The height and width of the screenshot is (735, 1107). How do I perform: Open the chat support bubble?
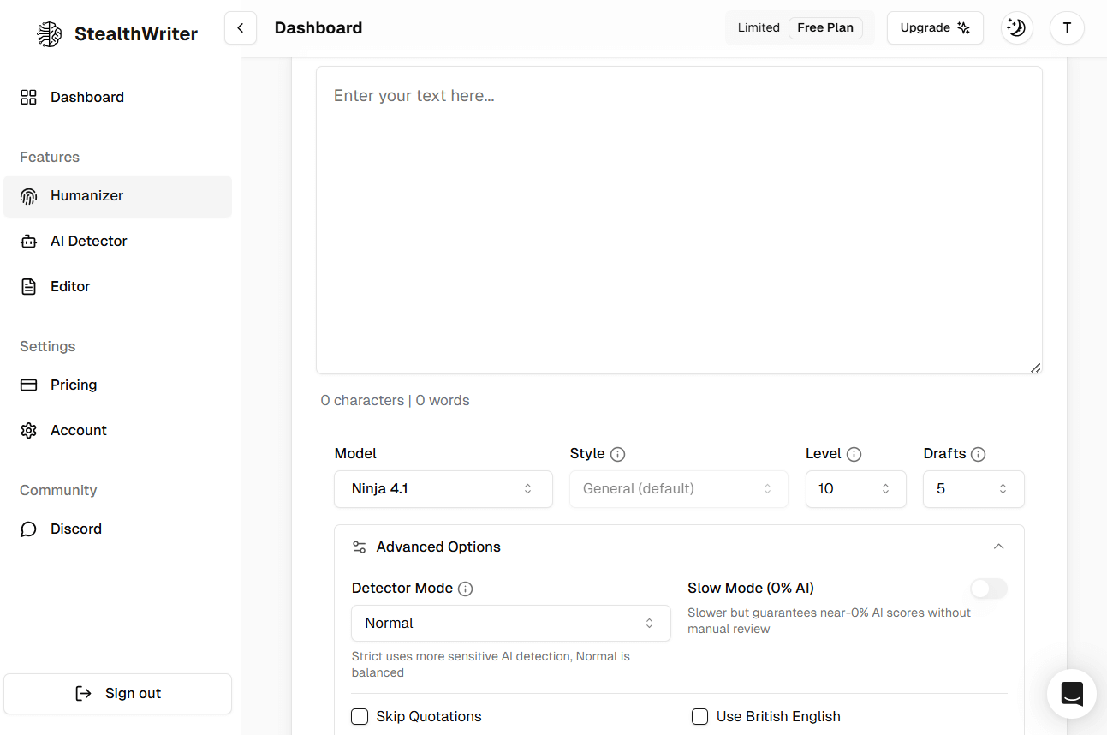tap(1072, 694)
